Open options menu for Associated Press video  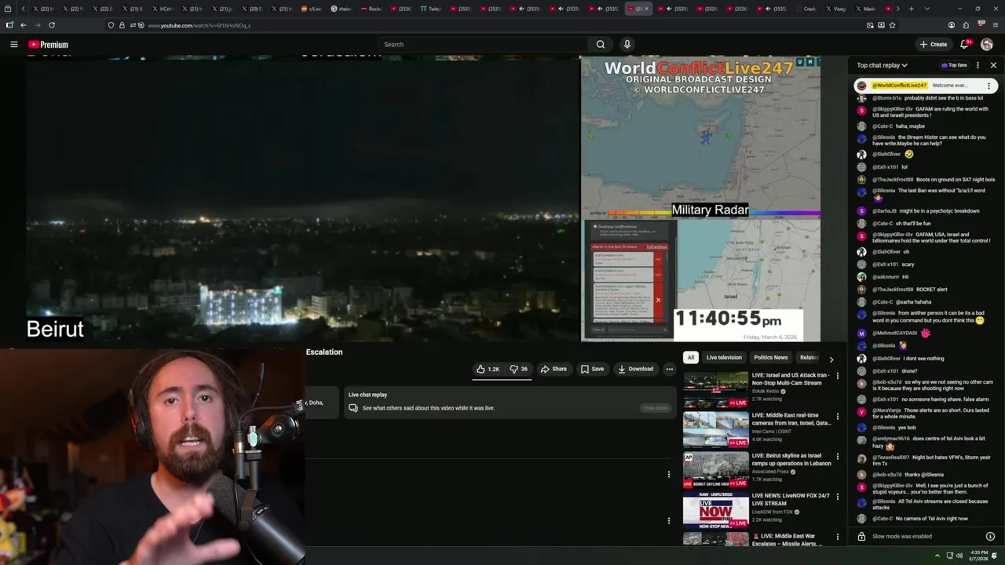click(837, 456)
